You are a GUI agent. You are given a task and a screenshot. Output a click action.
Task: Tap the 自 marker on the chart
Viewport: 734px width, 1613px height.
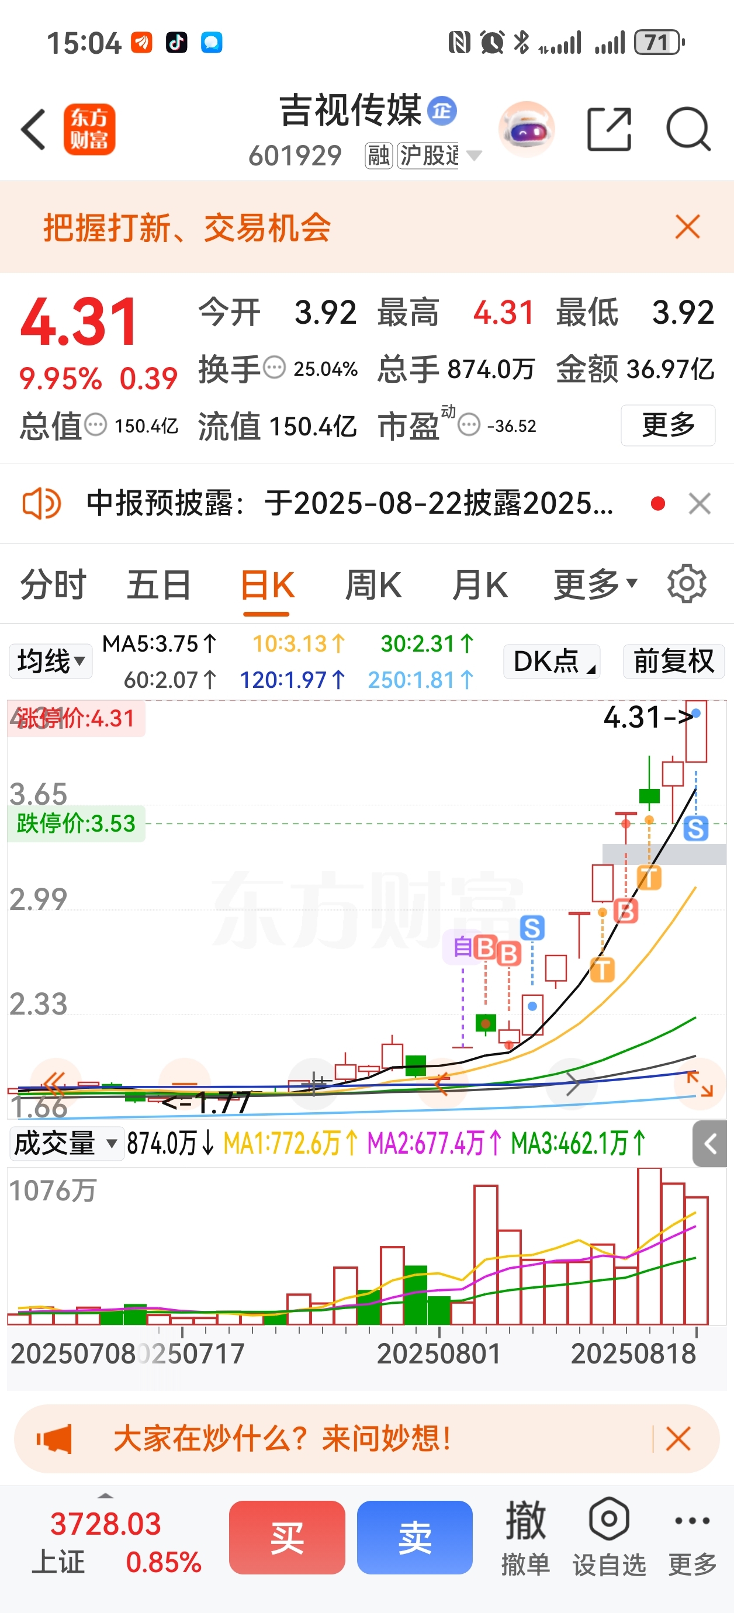point(462,946)
